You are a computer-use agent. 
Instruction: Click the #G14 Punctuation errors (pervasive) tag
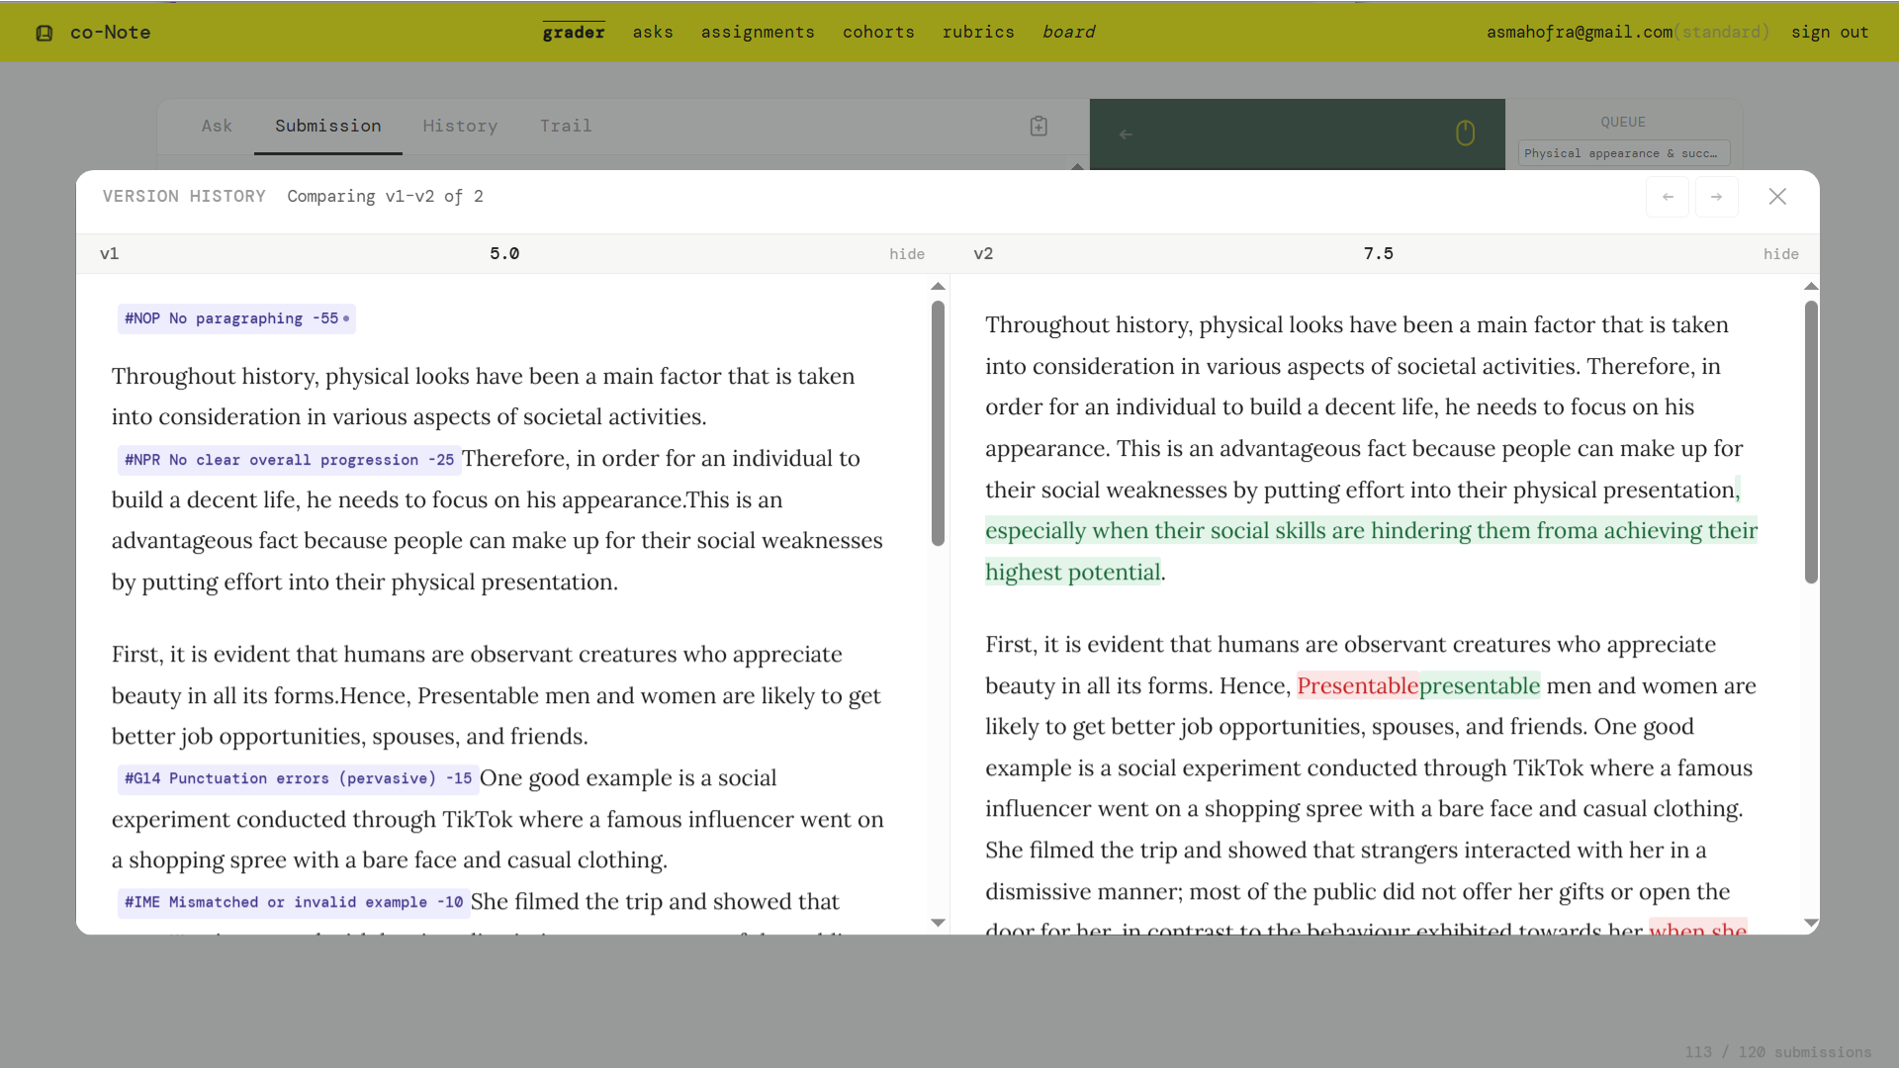pyautogui.click(x=298, y=778)
